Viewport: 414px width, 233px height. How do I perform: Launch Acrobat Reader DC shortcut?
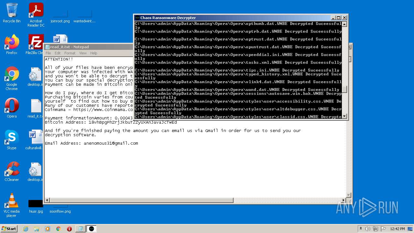coord(36,15)
